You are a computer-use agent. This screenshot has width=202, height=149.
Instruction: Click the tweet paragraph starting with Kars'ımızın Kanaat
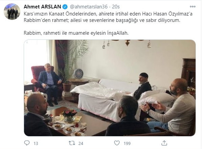[108, 17]
